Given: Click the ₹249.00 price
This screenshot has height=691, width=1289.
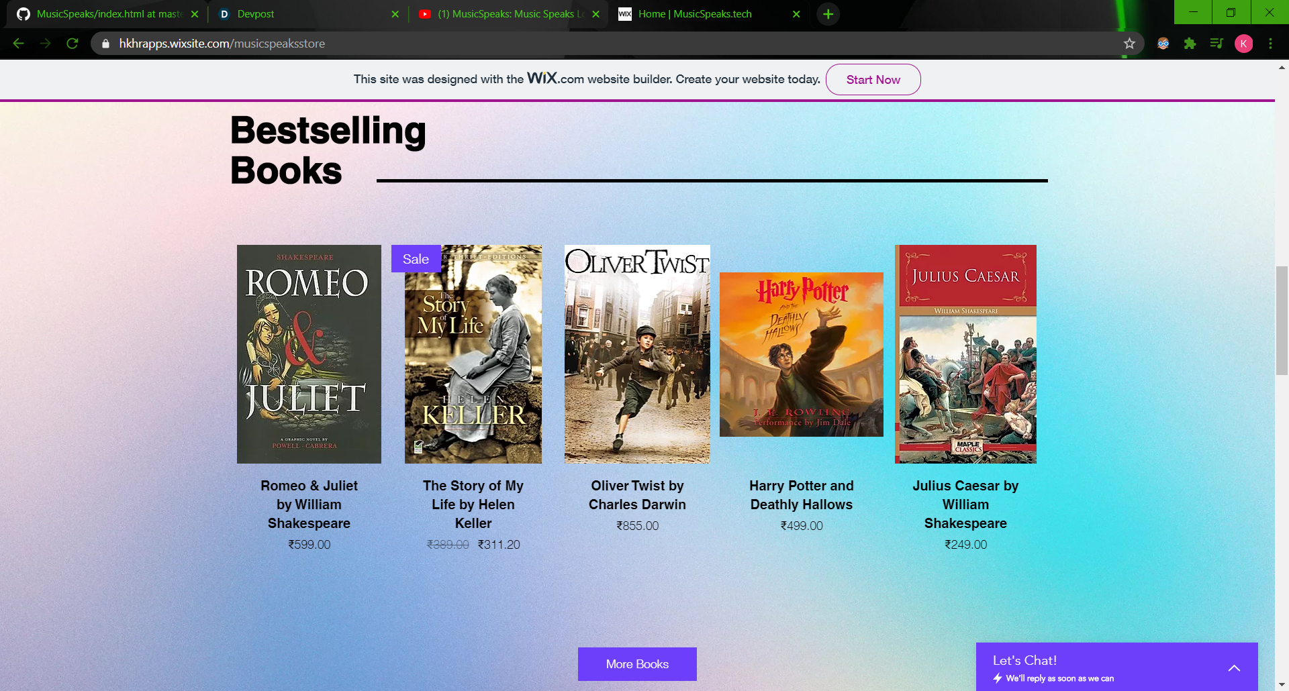Looking at the screenshot, I should click(x=965, y=545).
